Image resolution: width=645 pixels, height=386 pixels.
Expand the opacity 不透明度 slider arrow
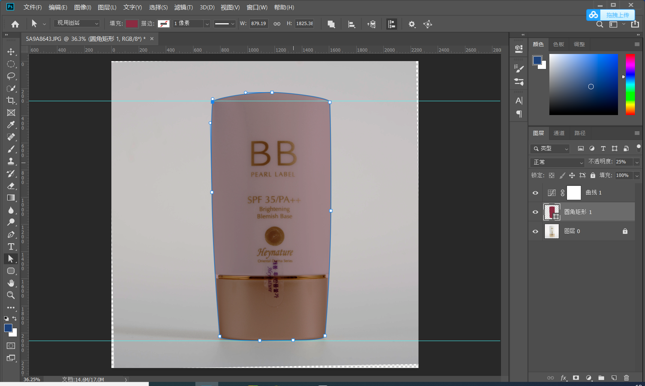pyautogui.click(x=637, y=162)
